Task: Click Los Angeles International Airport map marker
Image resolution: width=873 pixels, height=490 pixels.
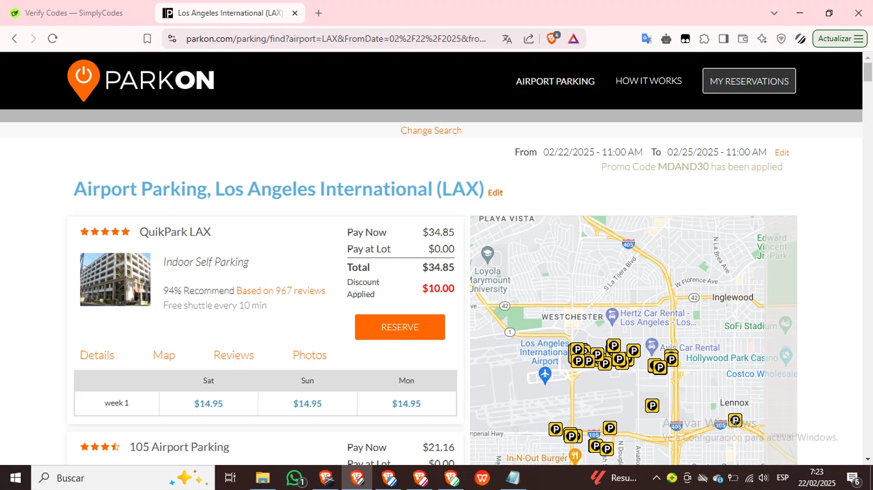Action: click(x=545, y=375)
